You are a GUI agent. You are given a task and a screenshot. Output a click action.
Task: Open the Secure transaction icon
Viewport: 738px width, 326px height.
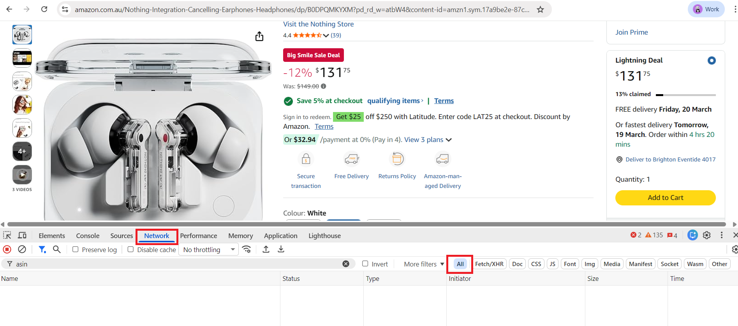click(x=306, y=159)
